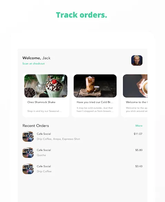Open Cafe Social thumbnail for $3.43 order
Screen dimensions: 165x202
(x=28, y=169)
